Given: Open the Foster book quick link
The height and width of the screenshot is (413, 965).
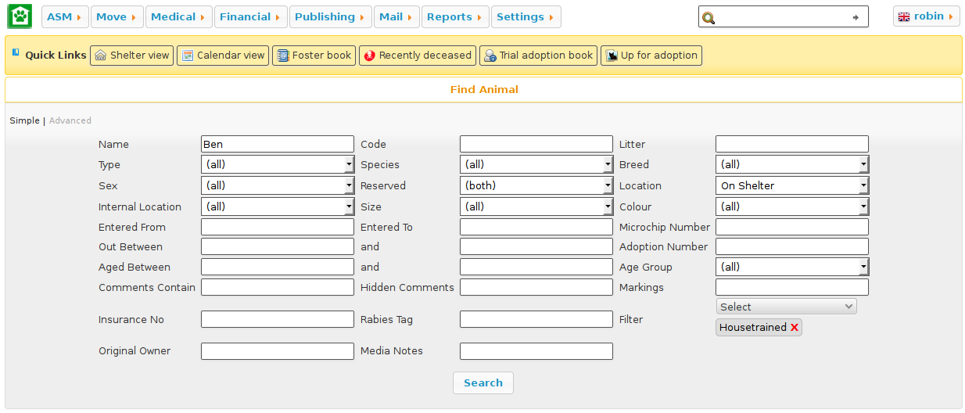Looking at the screenshot, I should tap(314, 56).
